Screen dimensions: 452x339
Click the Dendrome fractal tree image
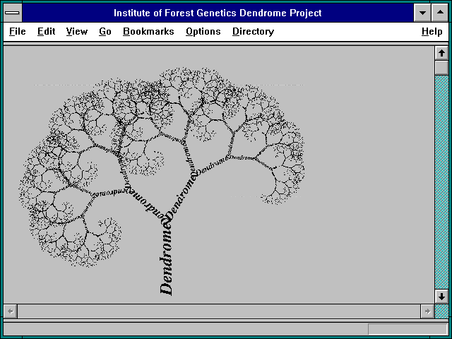click(x=162, y=182)
